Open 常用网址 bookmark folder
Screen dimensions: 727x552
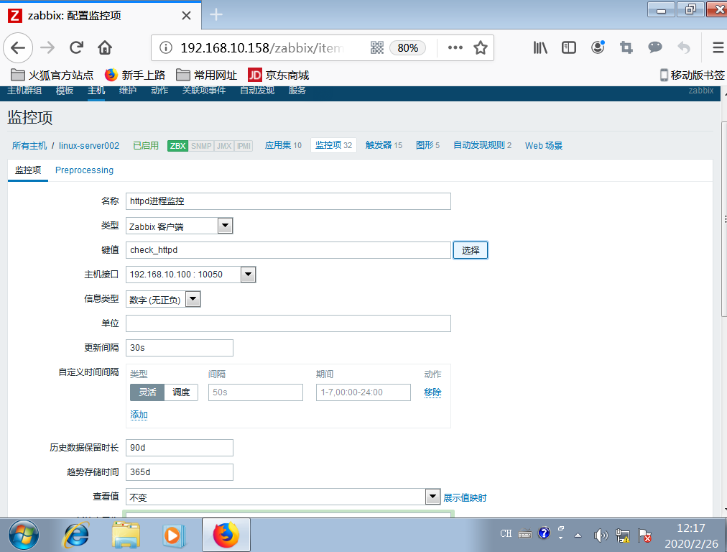[207, 75]
